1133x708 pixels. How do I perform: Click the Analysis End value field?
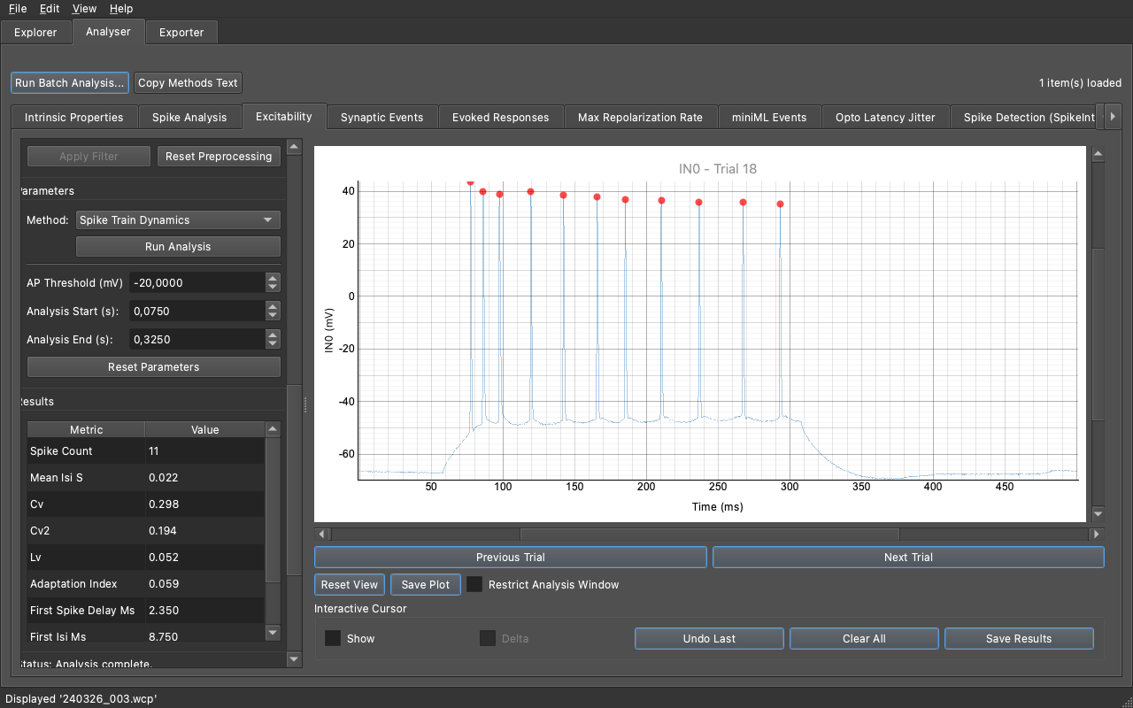pos(197,339)
